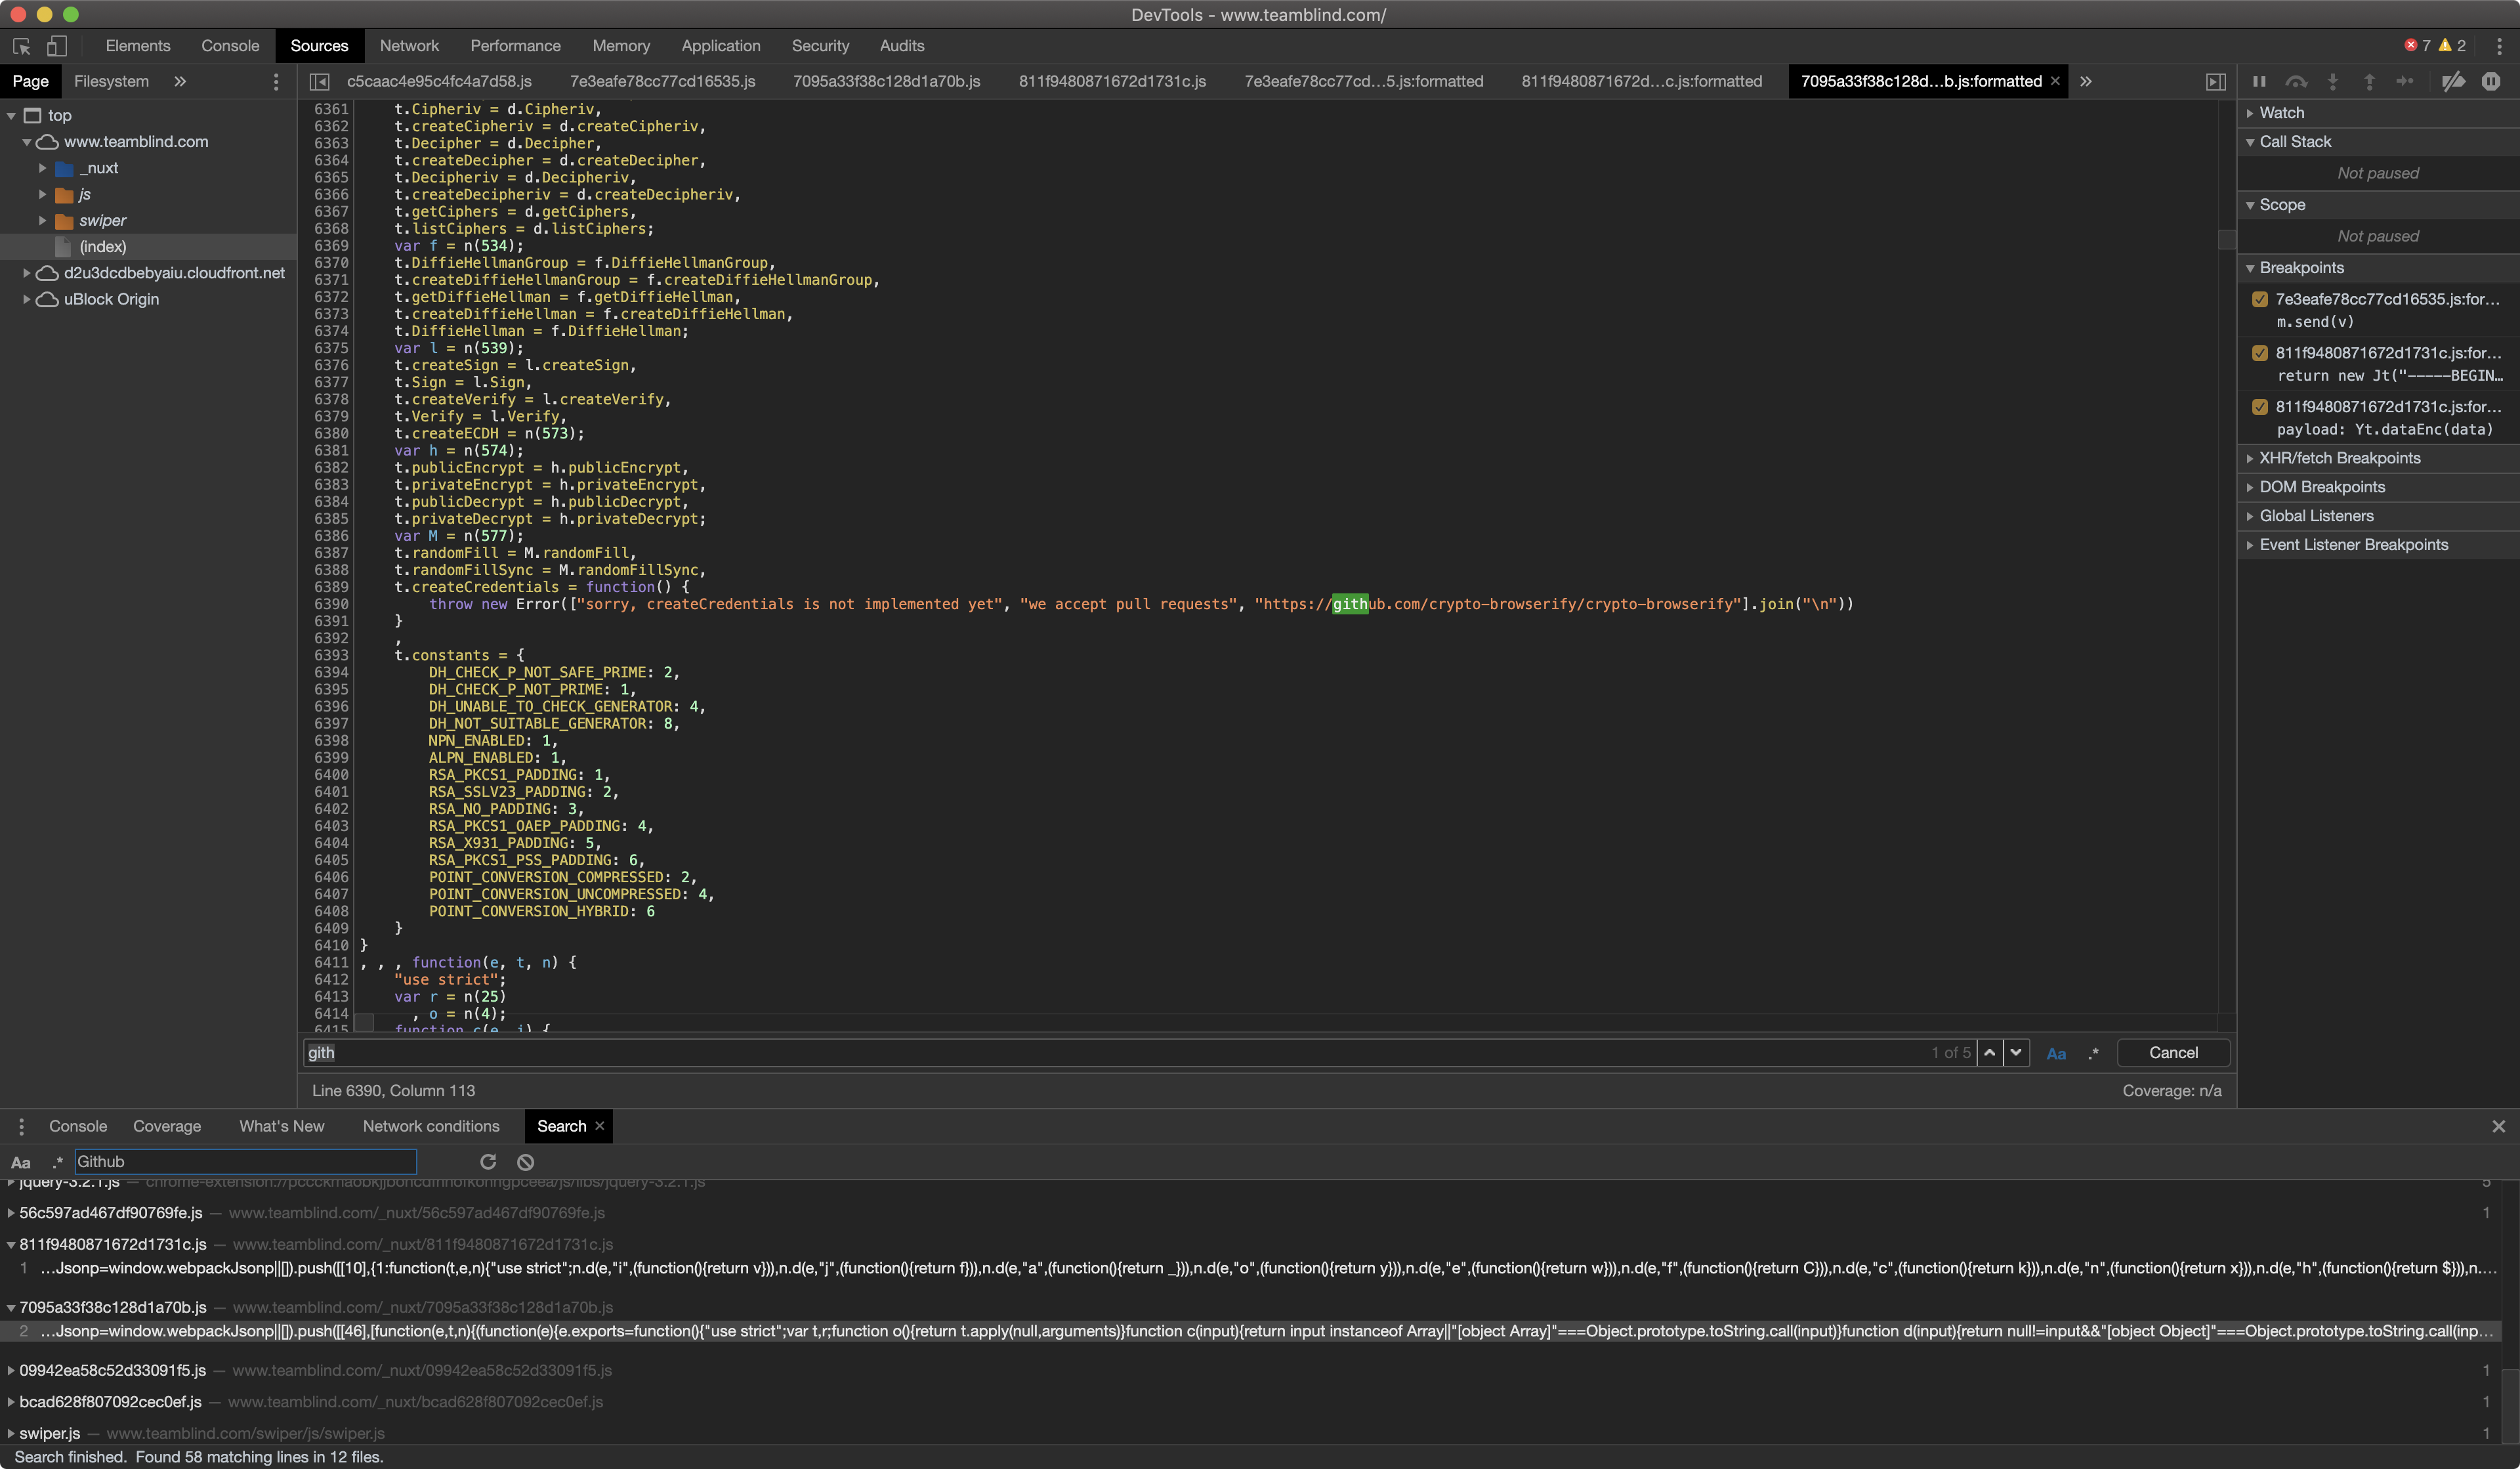The image size is (2520, 1469).
Task: Toggle the device toolbar icon
Action: pyautogui.click(x=57, y=46)
